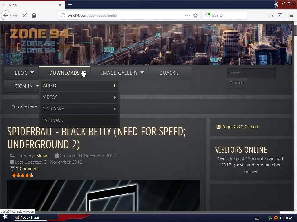Click the article star rating

pyautogui.click(x=23, y=175)
